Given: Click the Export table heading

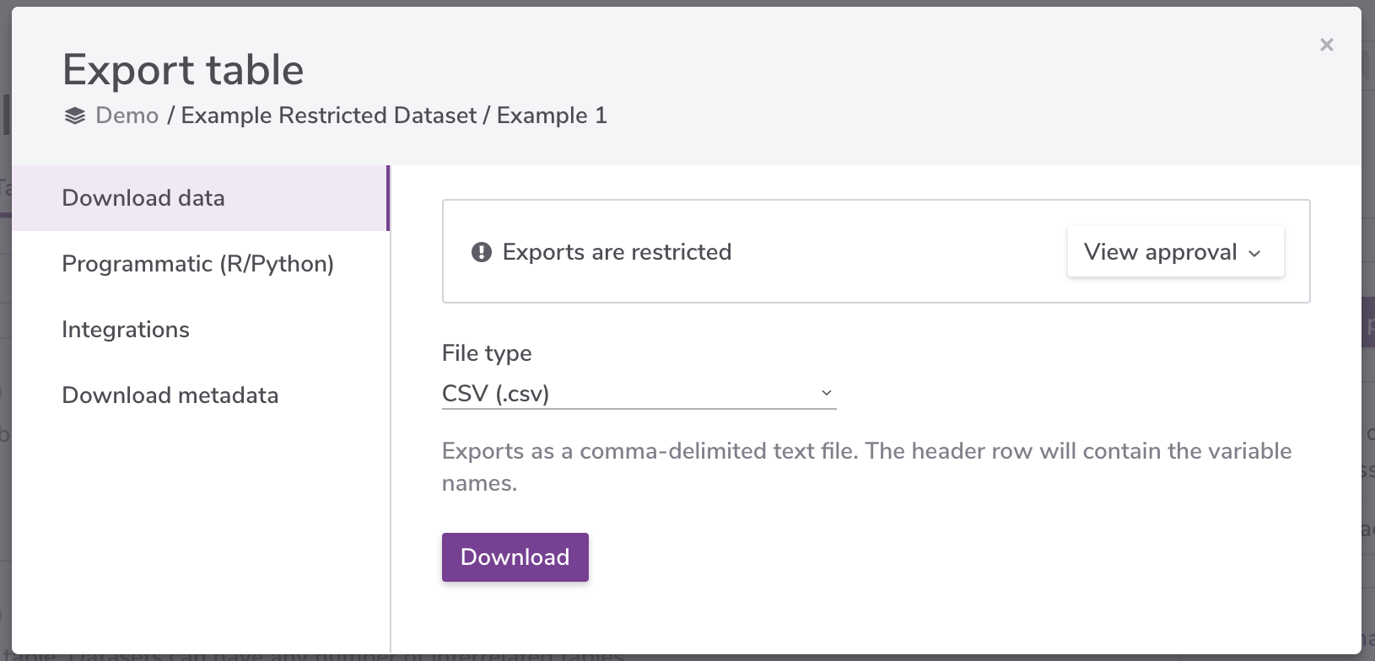Looking at the screenshot, I should (183, 70).
